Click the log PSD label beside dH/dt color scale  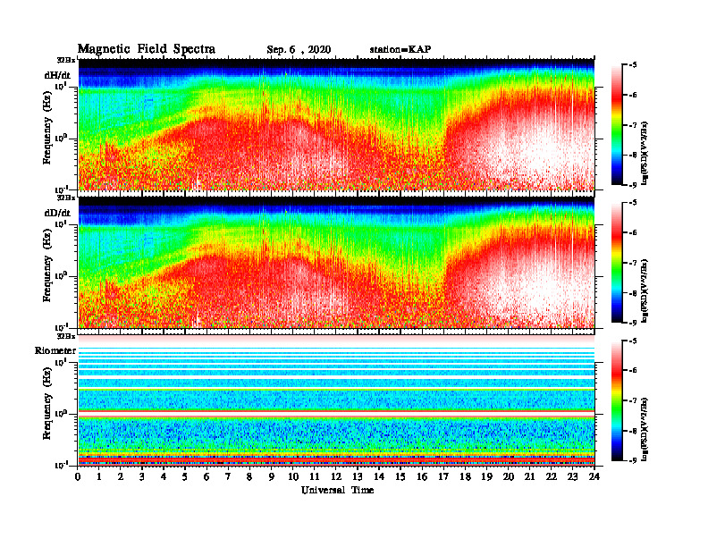[x=645, y=153]
